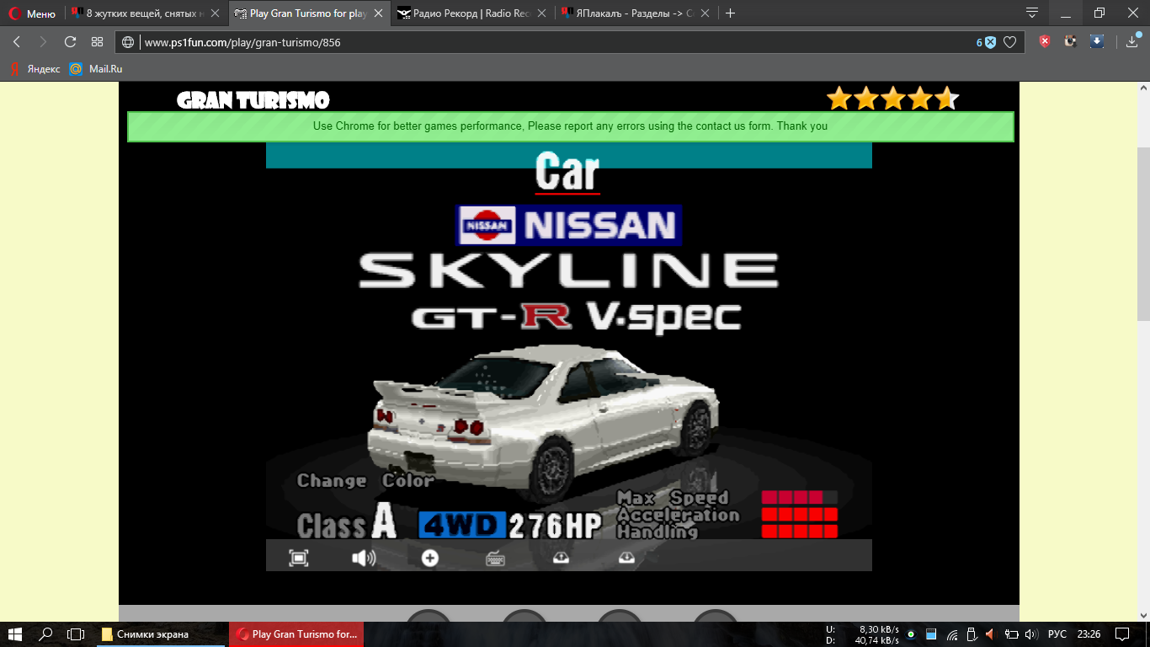Open Task View on the taskbar
Image resolution: width=1150 pixels, height=647 pixels.
coord(76,634)
